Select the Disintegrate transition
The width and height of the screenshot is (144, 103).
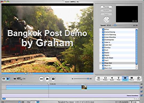117,40
